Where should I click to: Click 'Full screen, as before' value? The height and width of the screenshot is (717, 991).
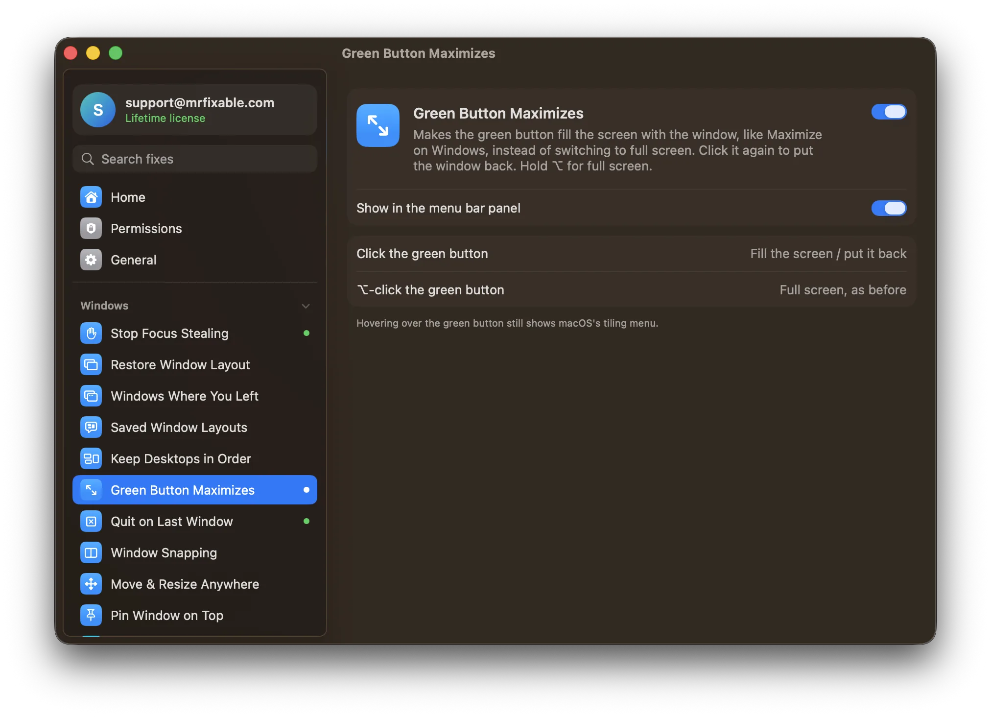pos(843,290)
